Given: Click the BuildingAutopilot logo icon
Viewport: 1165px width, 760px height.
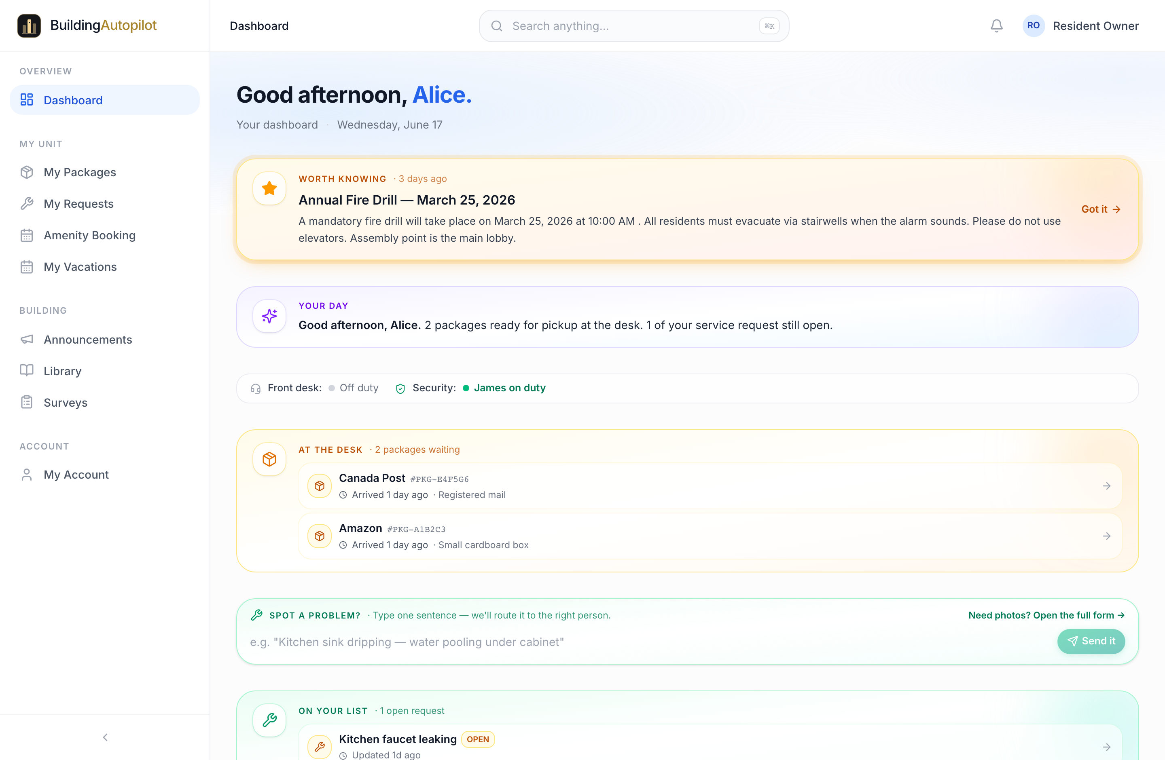Looking at the screenshot, I should coord(29,25).
